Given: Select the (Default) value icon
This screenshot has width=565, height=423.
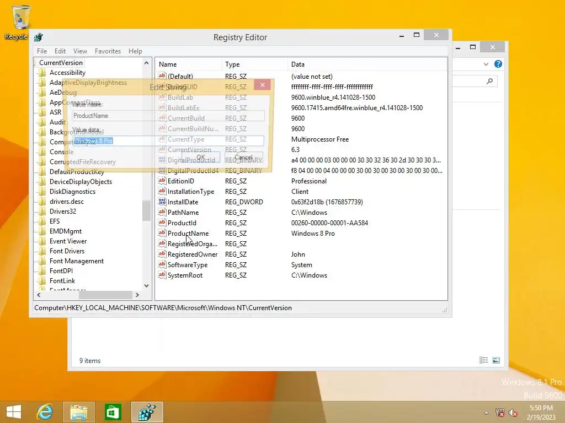Looking at the screenshot, I should [162, 76].
